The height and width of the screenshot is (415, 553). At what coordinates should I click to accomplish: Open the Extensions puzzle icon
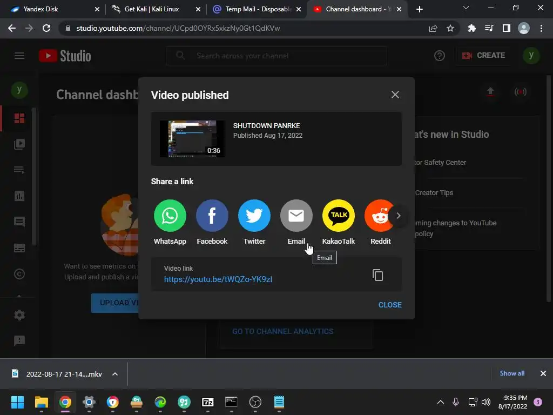click(x=471, y=28)
